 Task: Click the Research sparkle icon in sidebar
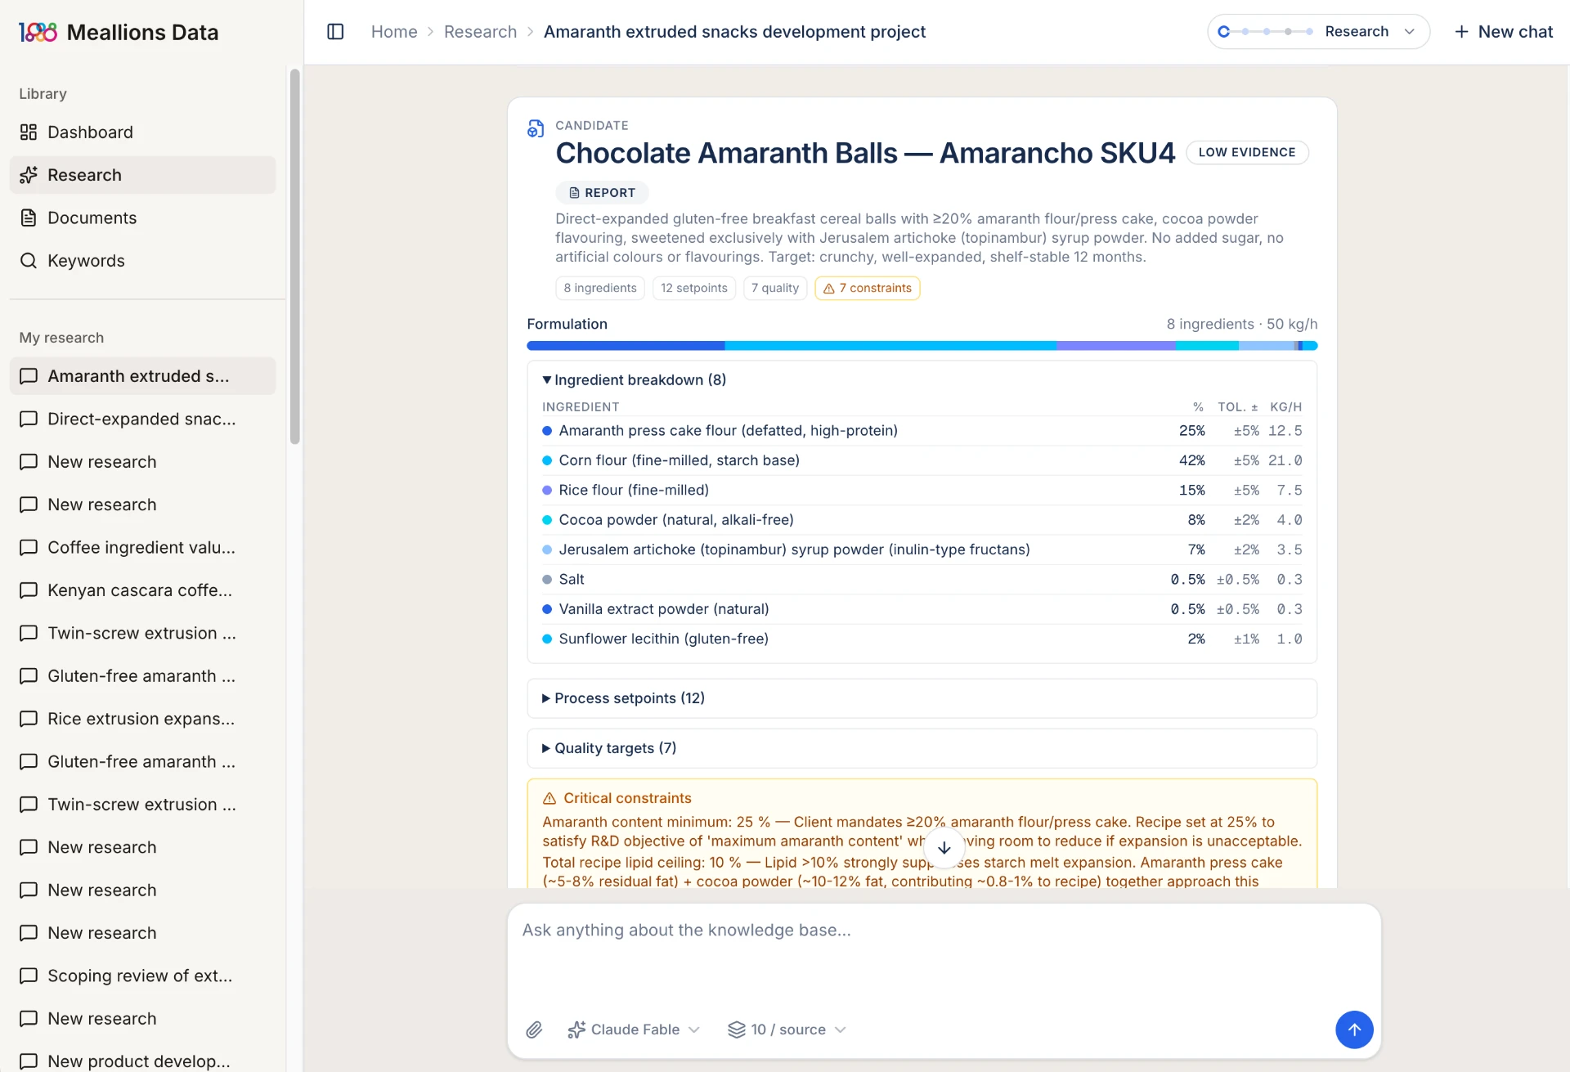pyautogui.click(x=29, y=175)
